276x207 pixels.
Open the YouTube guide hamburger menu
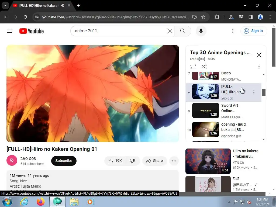(x=10, y=31)
